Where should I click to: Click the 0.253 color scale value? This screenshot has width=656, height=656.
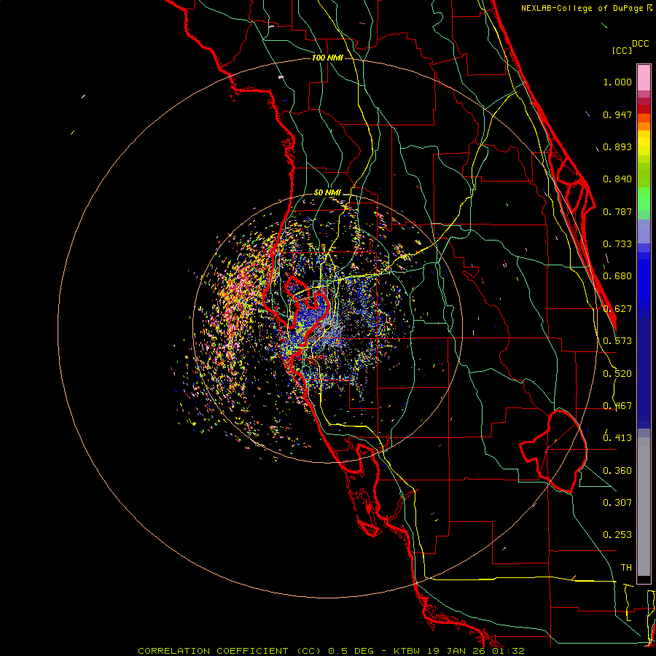pyautogui.click(x=617, y=535)
